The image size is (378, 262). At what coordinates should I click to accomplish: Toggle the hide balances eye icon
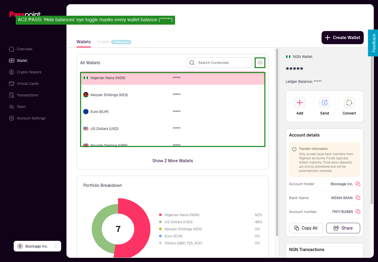click(x=260, y=63)
